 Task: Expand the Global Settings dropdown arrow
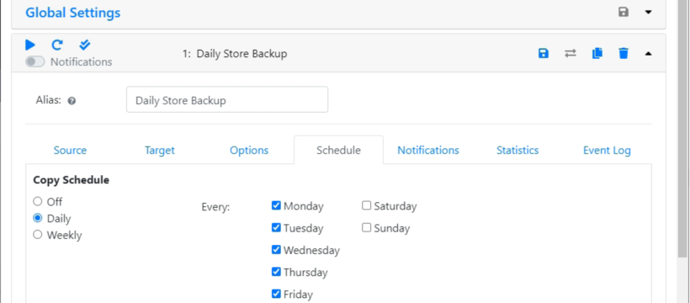click(x=648, y=12)
